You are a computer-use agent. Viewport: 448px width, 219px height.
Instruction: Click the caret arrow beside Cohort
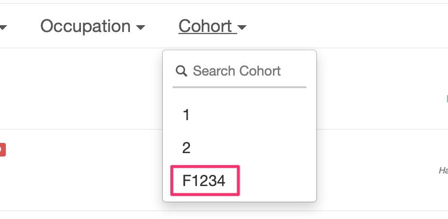click(x=242, y=28)
